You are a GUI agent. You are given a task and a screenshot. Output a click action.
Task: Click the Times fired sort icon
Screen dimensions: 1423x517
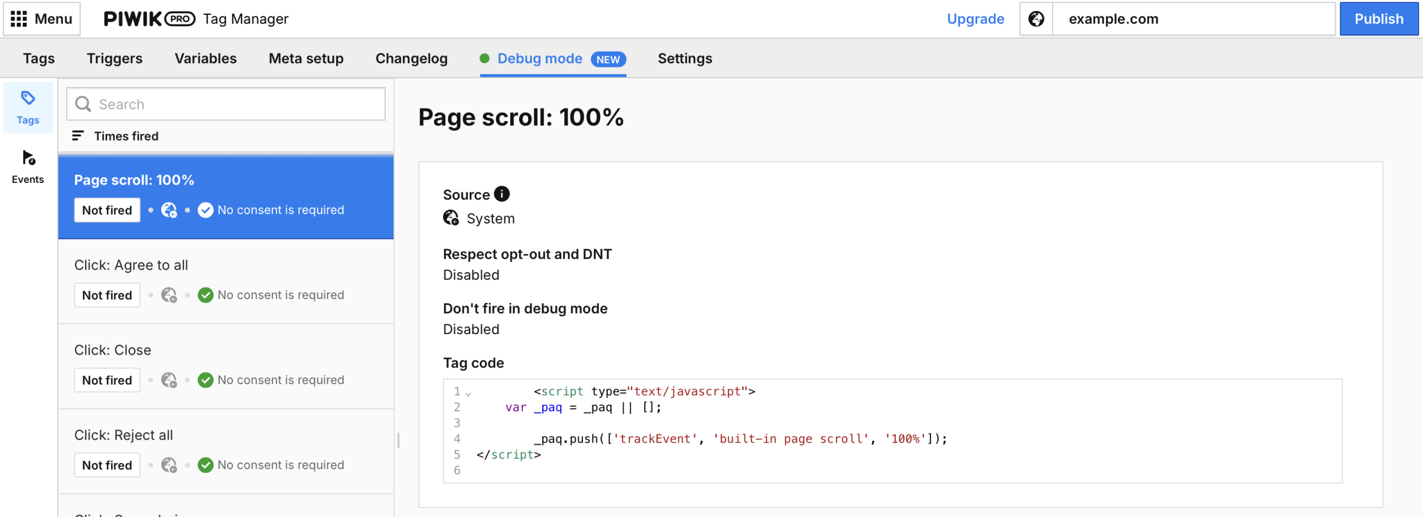pyautogui.click(x=78, y=136)
